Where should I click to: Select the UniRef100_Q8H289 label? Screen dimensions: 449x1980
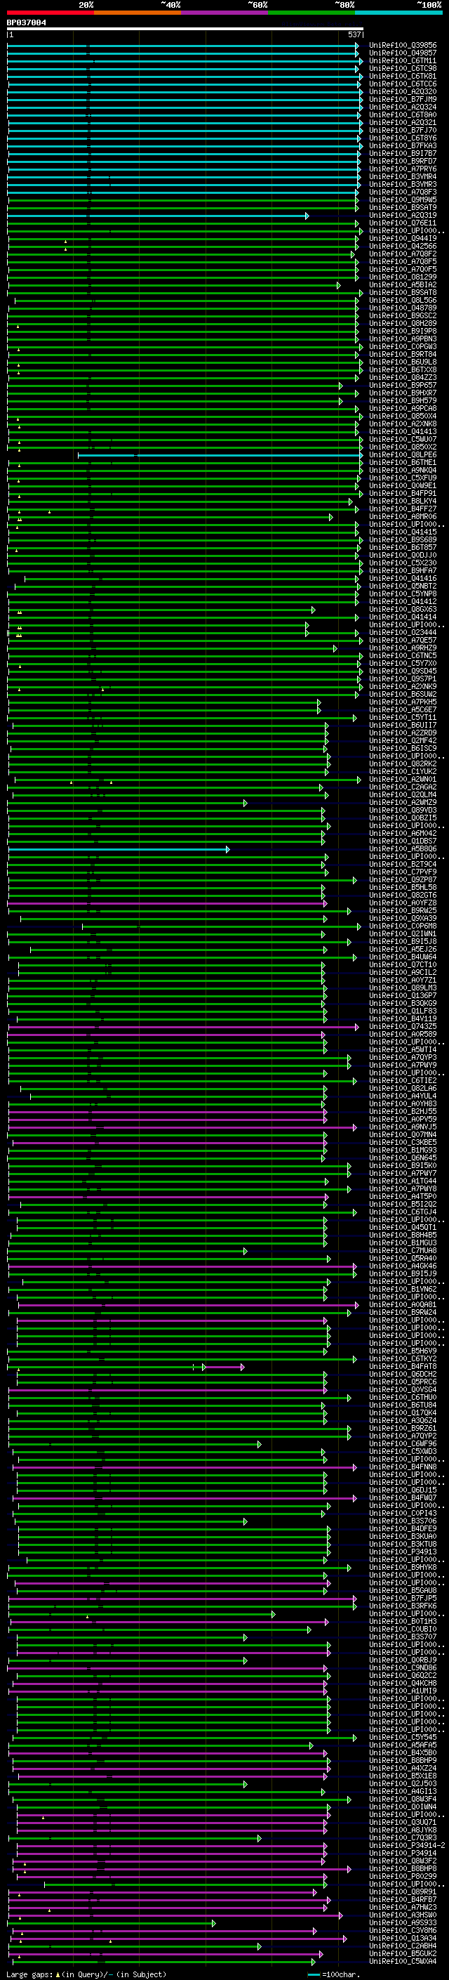[402, 323]
